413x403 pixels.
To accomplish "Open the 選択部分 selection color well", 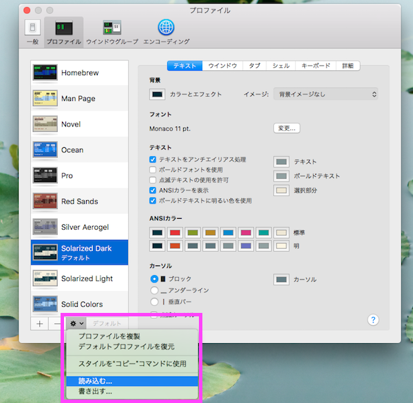I will click(282, 190).
